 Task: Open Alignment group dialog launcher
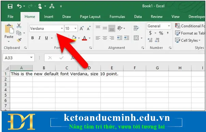pyautogui.click(x=143, y=48)
